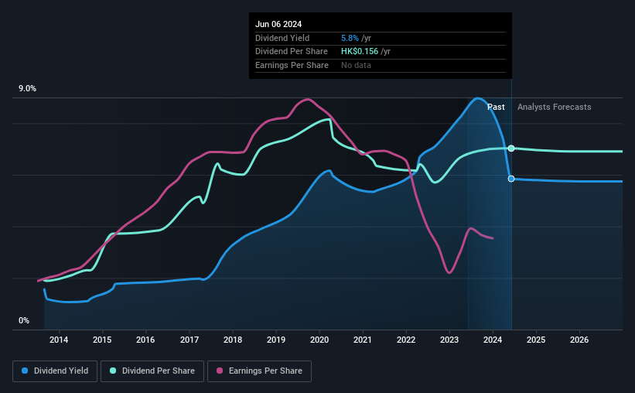Image resolution: width=635 pixels, height=393 pixels.
Task: Click the 2023 x-axis label
Action: click(x=449, y=340)
